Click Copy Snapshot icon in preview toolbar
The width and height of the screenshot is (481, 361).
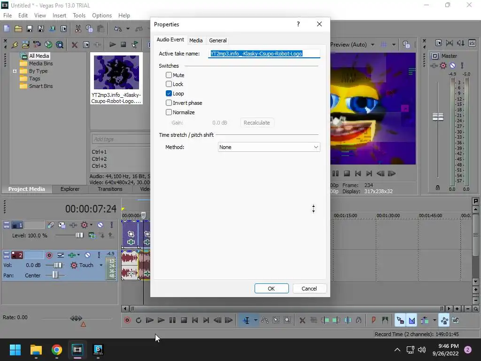pyautogui.click(x=406, y=45)
